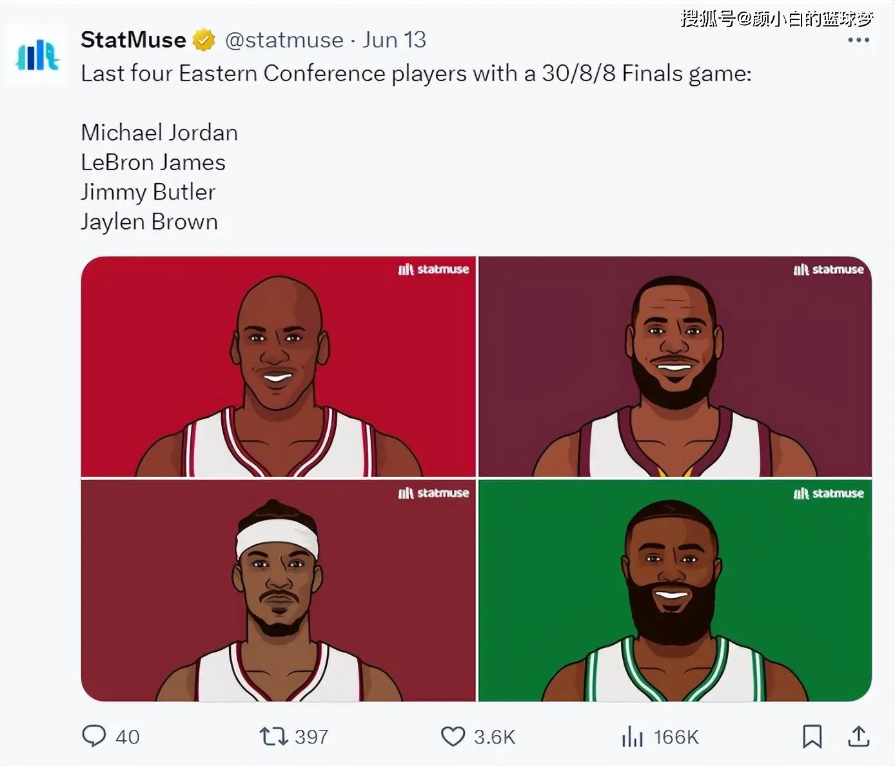Click the gold verified badge
Viewport: 895px width, 766px height.
[204, 40]
